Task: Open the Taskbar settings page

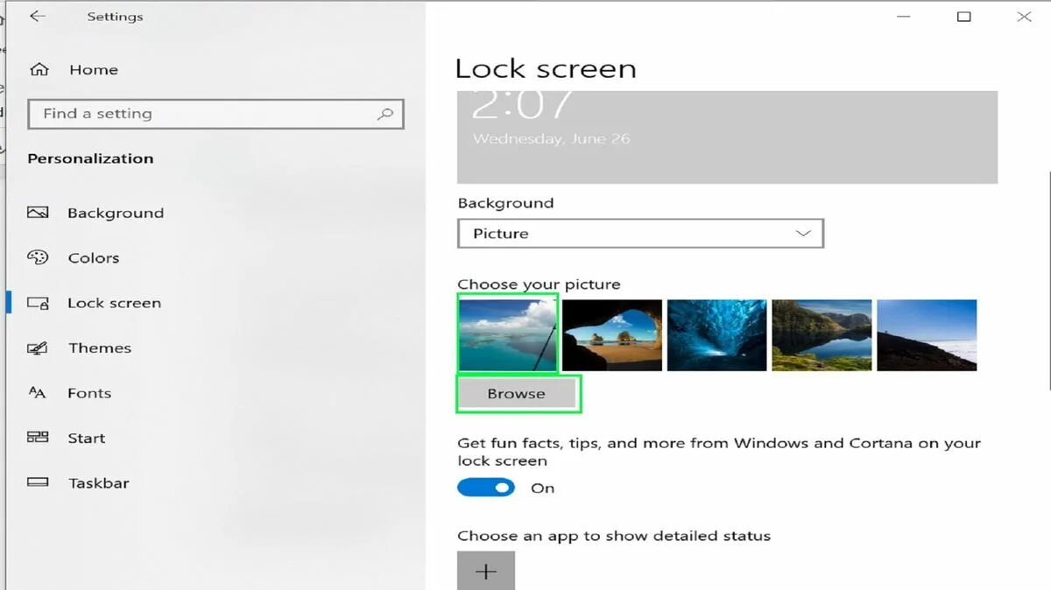Action: tap(98, 483)
